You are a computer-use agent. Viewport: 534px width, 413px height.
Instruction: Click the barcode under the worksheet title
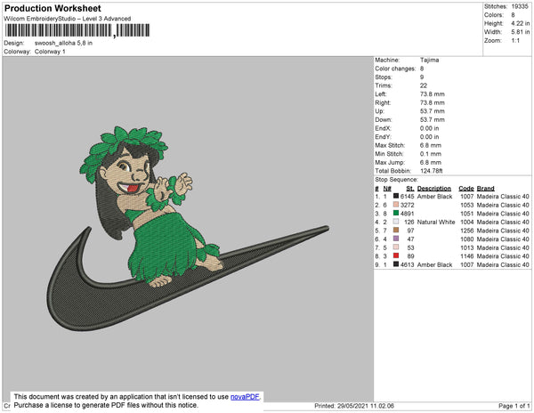[77, 30]
